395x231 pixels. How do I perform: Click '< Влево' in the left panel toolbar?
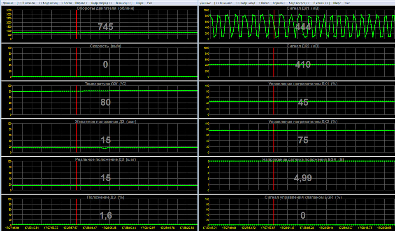[x=66, y=3]
